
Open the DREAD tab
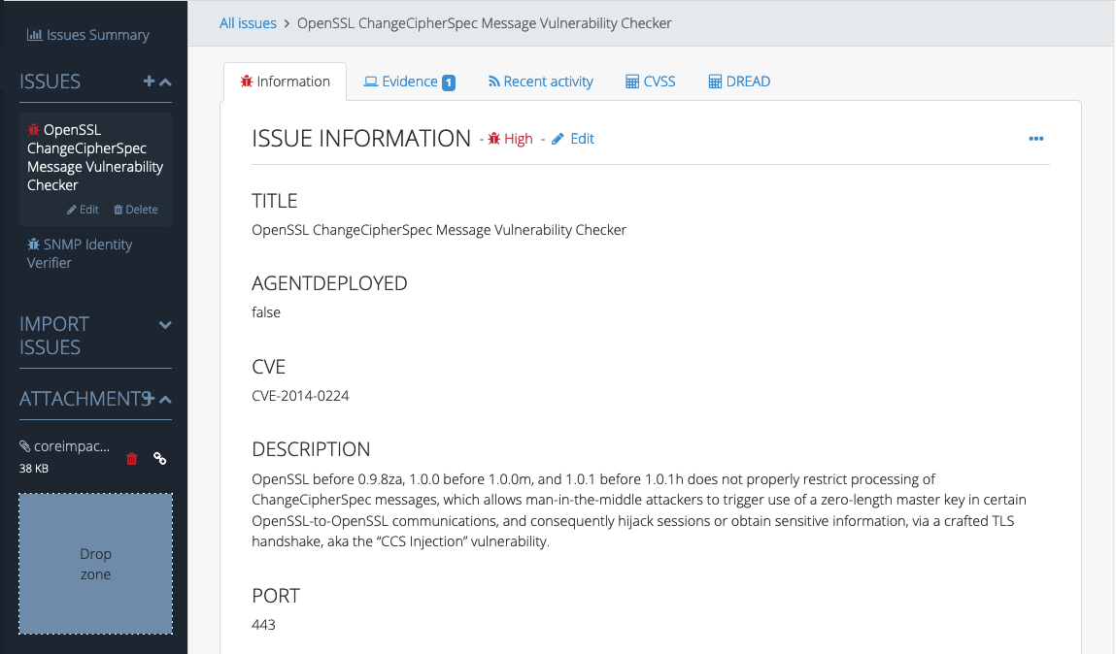click(x=739, y=82)
